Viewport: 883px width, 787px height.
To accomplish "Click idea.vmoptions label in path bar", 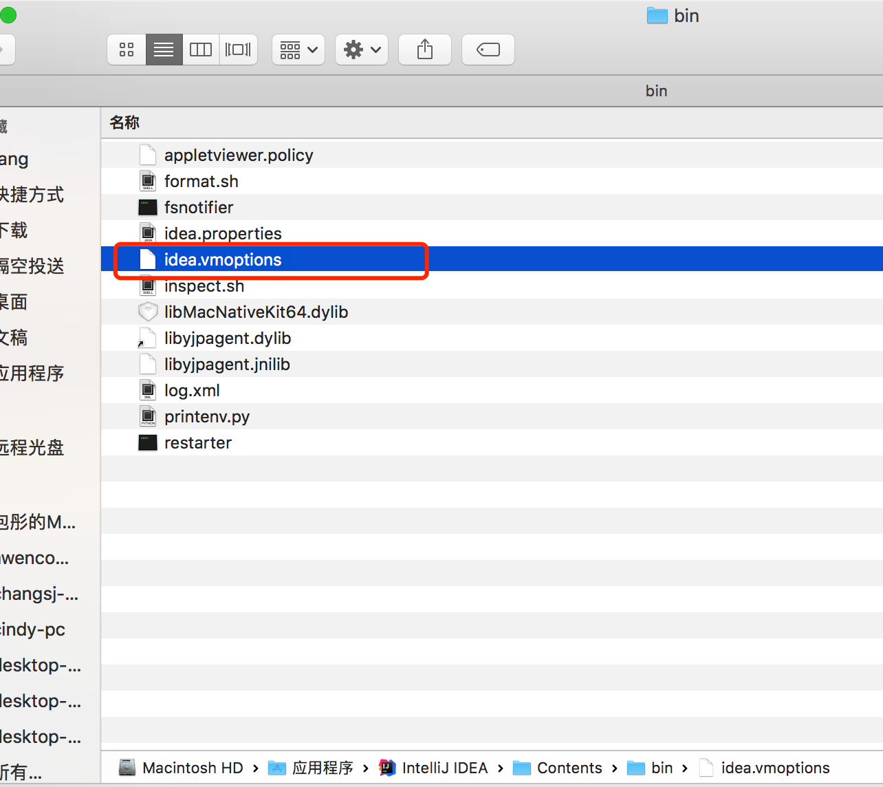I will [776, 768].
